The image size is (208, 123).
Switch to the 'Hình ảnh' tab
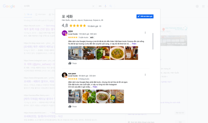point(41,14)
